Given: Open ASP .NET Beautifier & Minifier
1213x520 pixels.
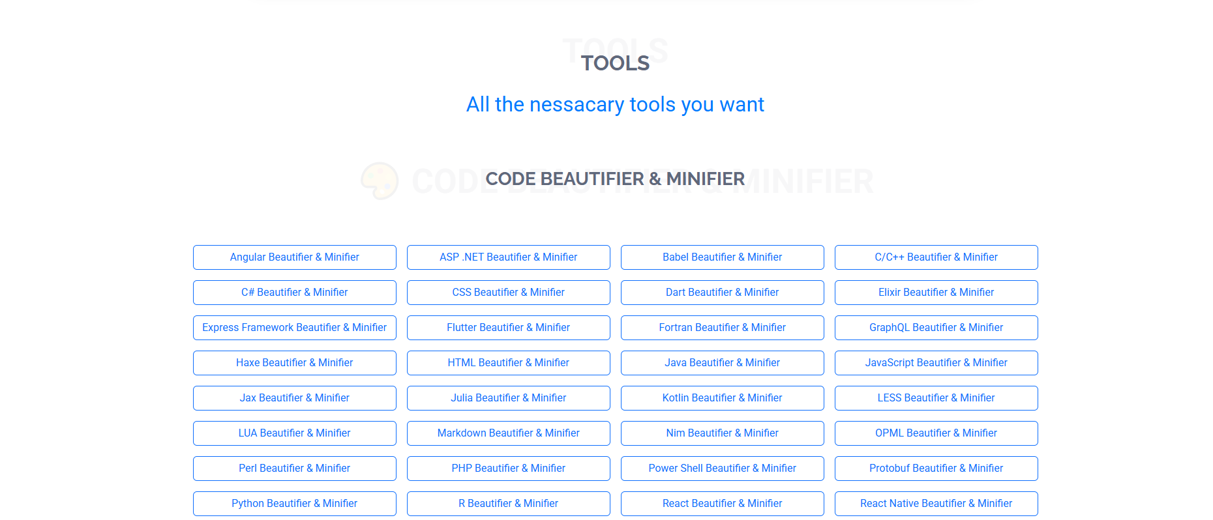Looking at the screenshot, I should point(509,257).
